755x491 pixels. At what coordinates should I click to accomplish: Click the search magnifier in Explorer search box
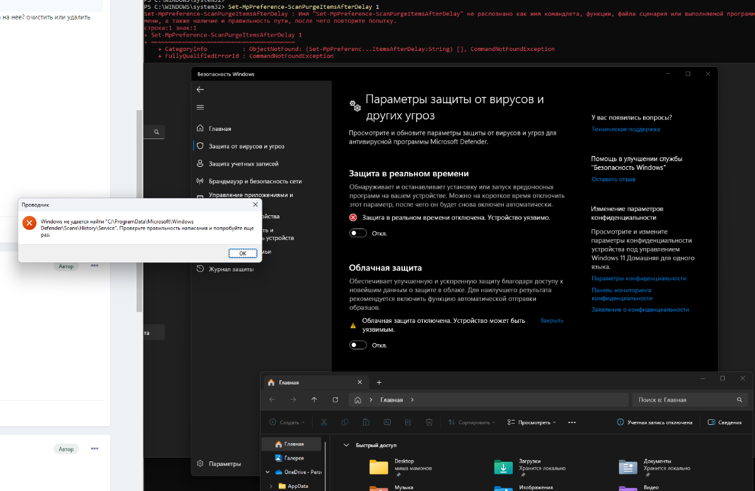pos(739,400)
